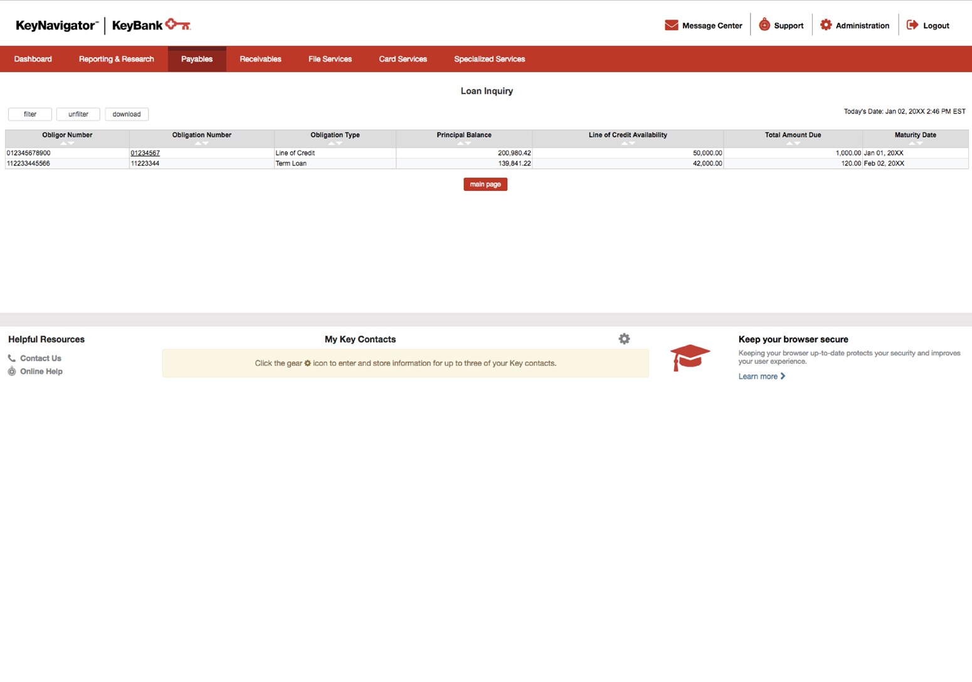This screenshot has width=972, height=682.
Task: Click the download button
Action: [x=126, y=114]
